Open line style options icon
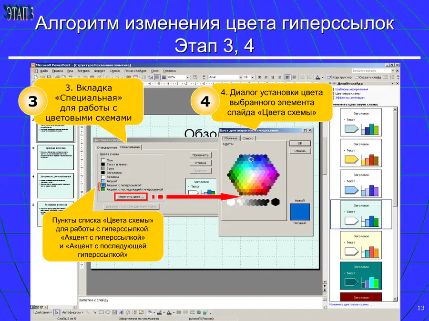 click(179, 312)
